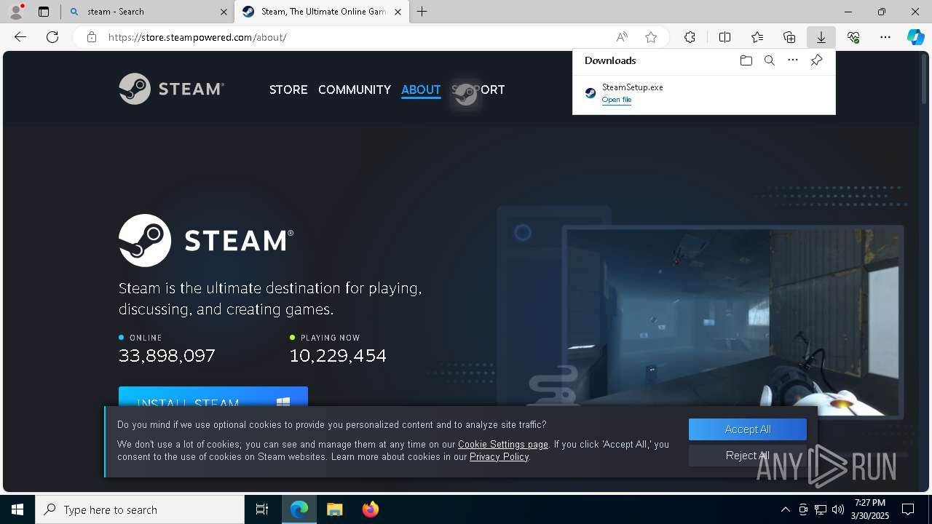Viewport: 932px width, 524px height.
Task: Click the Steam logo in header
Action: pyautogui.click(x=171, y=89)
